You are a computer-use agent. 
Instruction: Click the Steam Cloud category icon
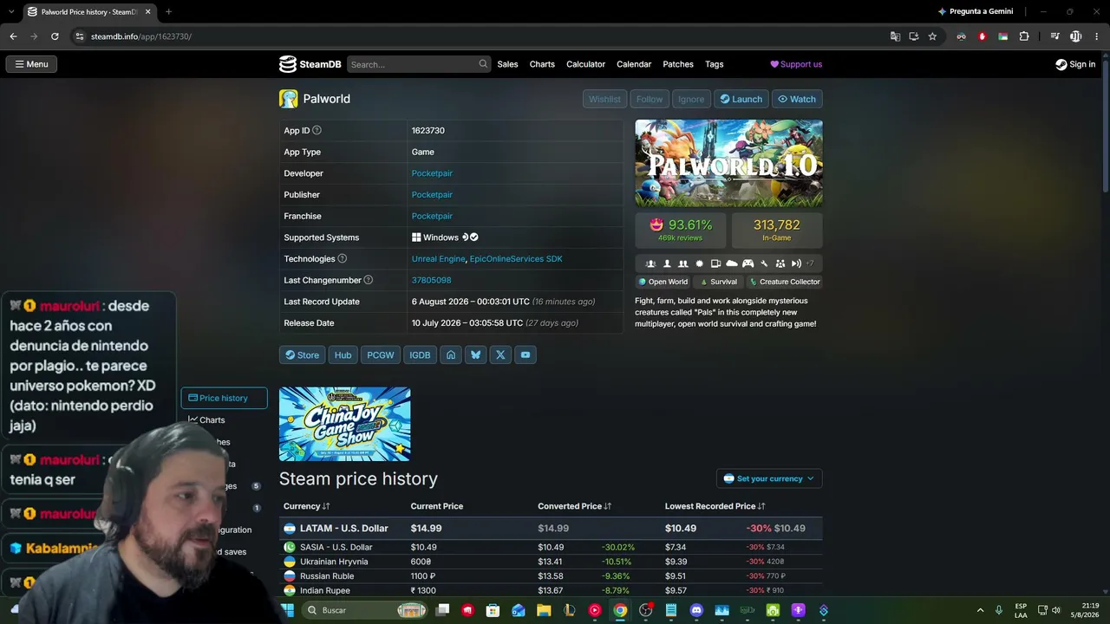[x=732, y=263]
